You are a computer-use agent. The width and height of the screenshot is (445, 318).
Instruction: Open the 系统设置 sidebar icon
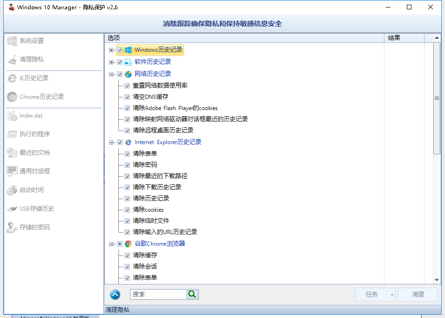[12, 41]
